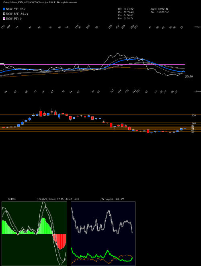Click the magenta horizontal DOW PT line

pos(92,64)
